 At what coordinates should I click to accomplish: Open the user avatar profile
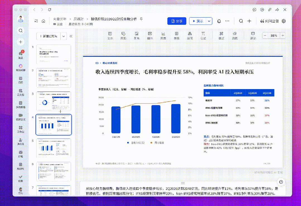click(21, 19)
